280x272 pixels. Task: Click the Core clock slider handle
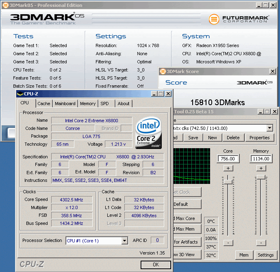[x=228, y=181]
